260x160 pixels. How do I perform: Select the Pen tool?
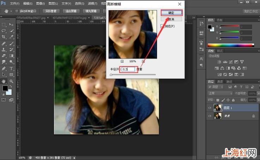(4, 68)
